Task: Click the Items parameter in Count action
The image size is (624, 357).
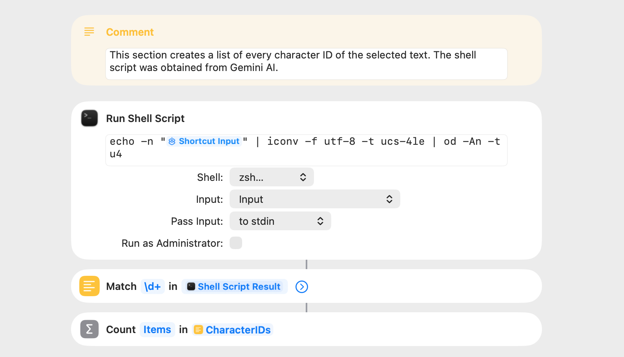Action: [157, 330]
